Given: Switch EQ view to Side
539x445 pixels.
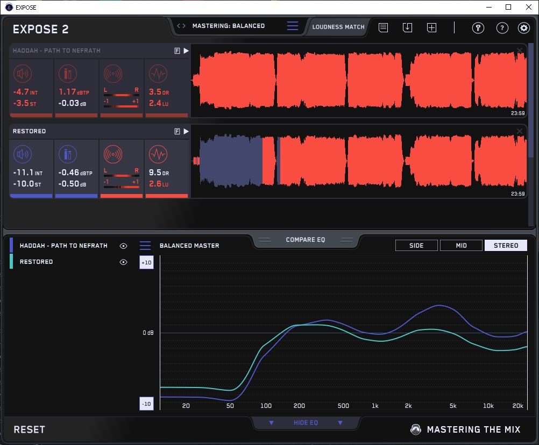Looking at the screenshot, I should [416, 246].
